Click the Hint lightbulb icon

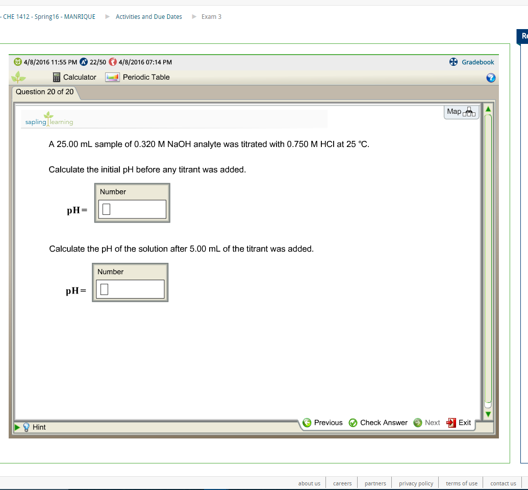pos(26,427)
